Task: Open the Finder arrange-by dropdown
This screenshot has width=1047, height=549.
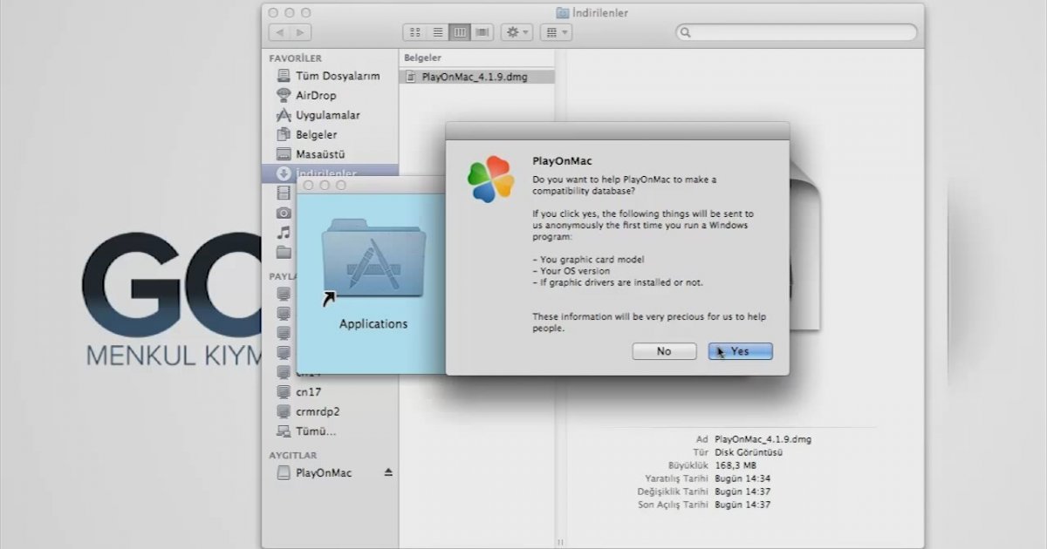Action: tap(556, 32)
